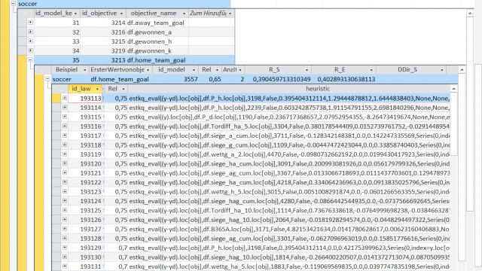Open the R_S column filter dropdown
Image resolution: width=482 pixels, height=271 pixels.
(x=307, y=70)
